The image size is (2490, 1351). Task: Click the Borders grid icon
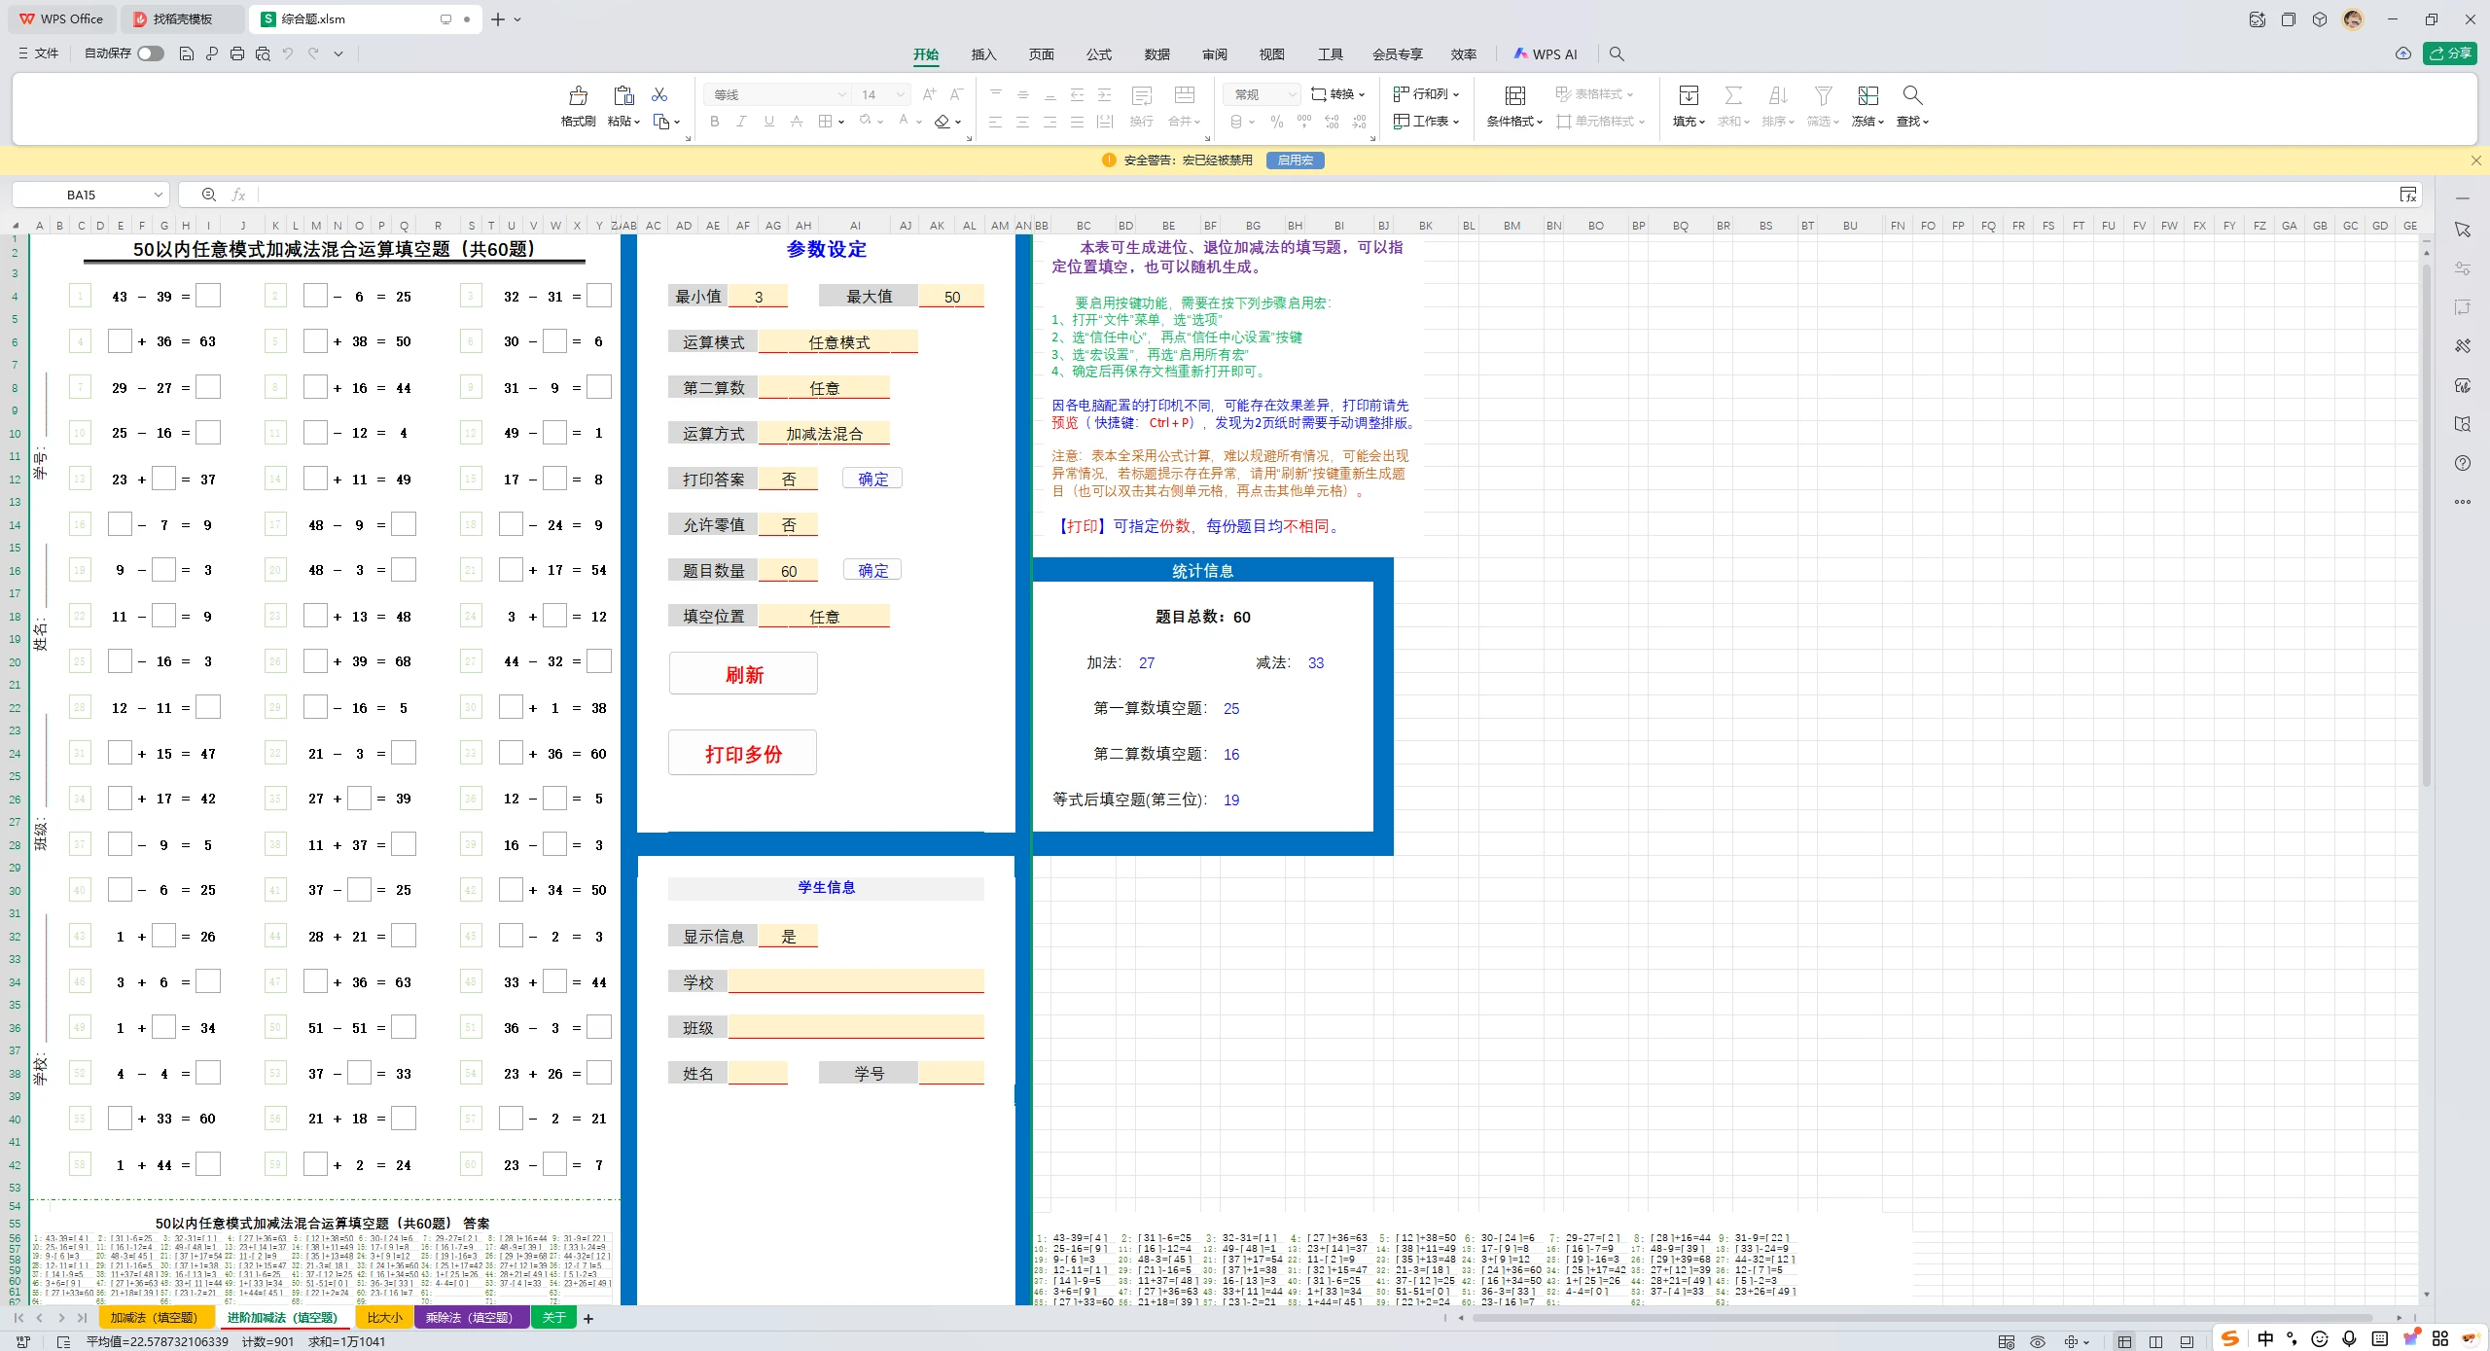[x=825, y=122]
